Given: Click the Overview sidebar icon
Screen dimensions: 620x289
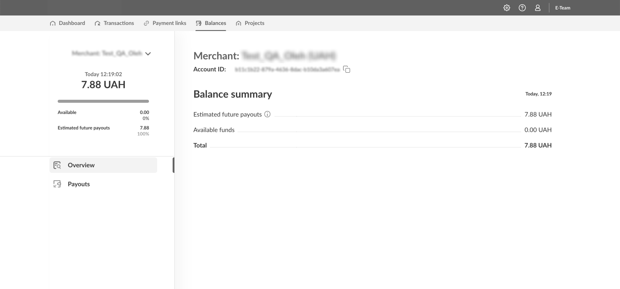Looking at the screenshot, I should point(57,165).
